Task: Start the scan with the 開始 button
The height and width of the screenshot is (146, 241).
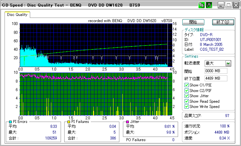Action: tap(193, 22)
